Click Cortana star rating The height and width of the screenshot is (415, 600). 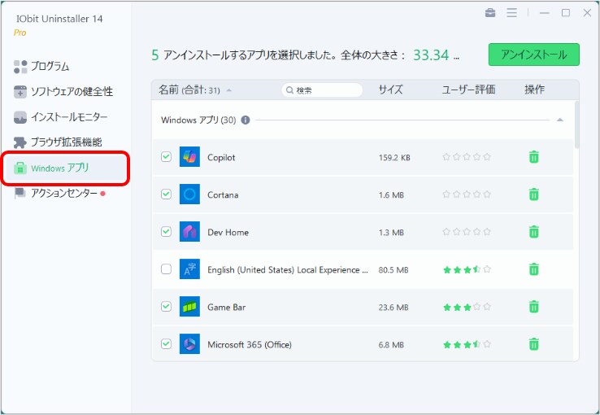[467, 194]
